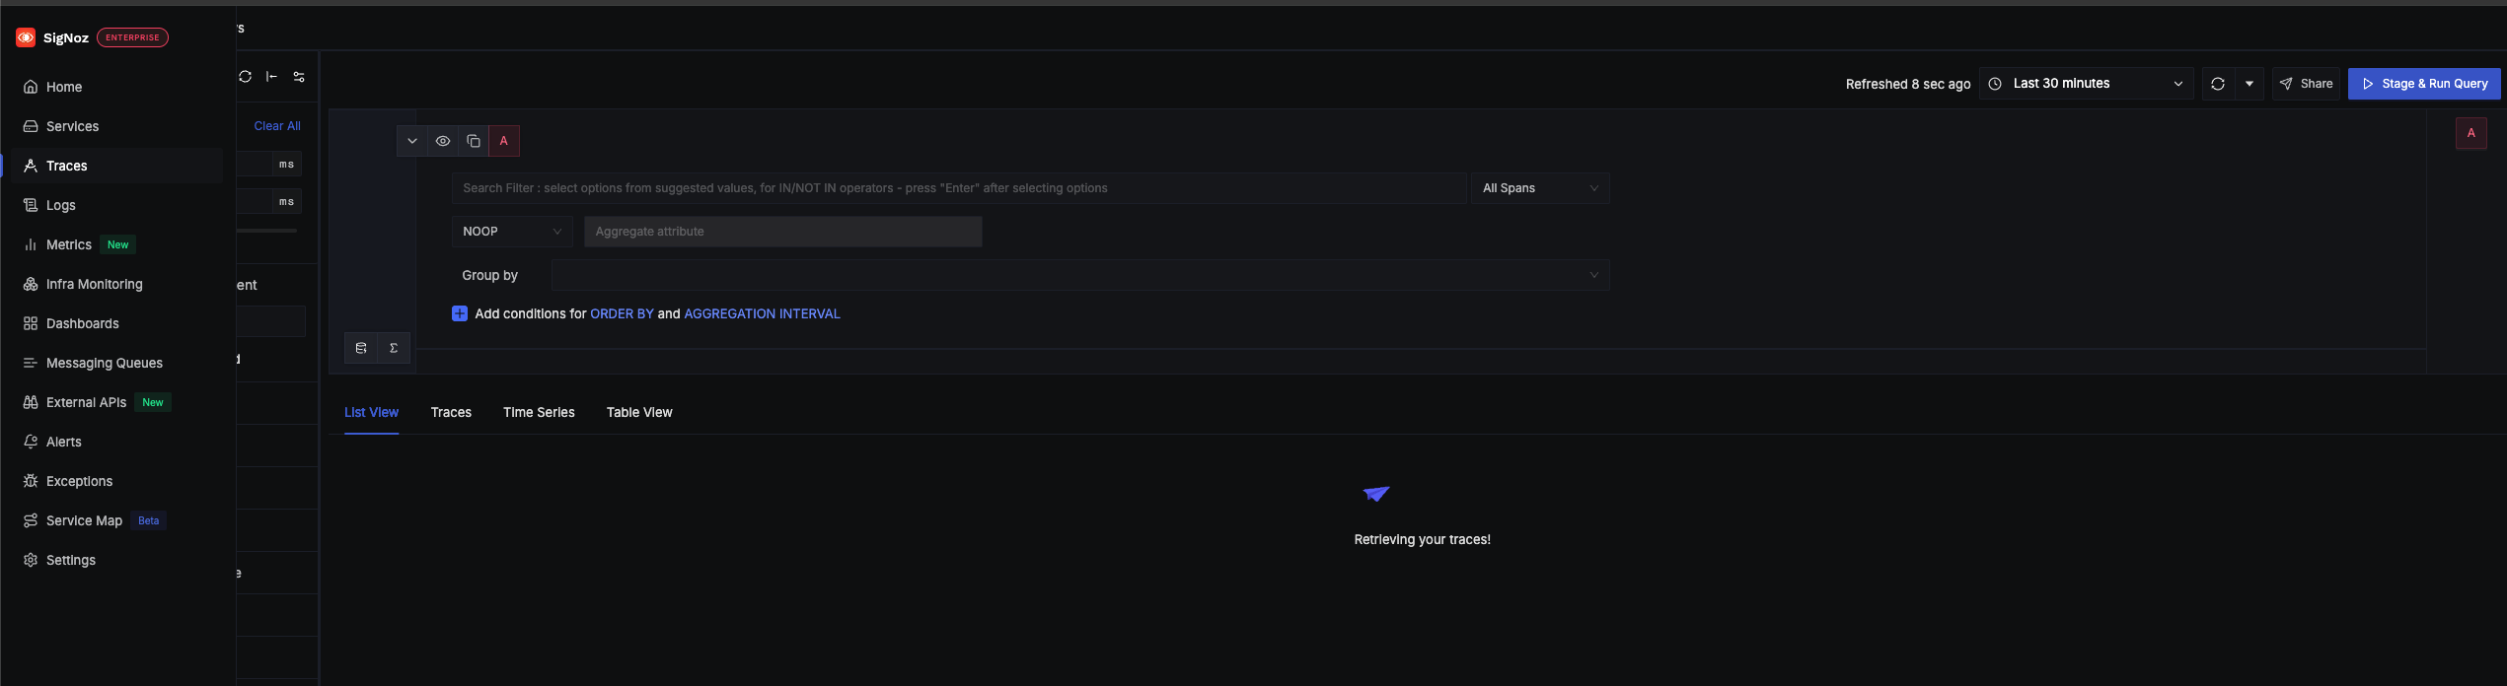Screen dimensions: 2507x686
Task: Switch to the Table View tab
Action: pyautogui.click(x=639, y=412)
